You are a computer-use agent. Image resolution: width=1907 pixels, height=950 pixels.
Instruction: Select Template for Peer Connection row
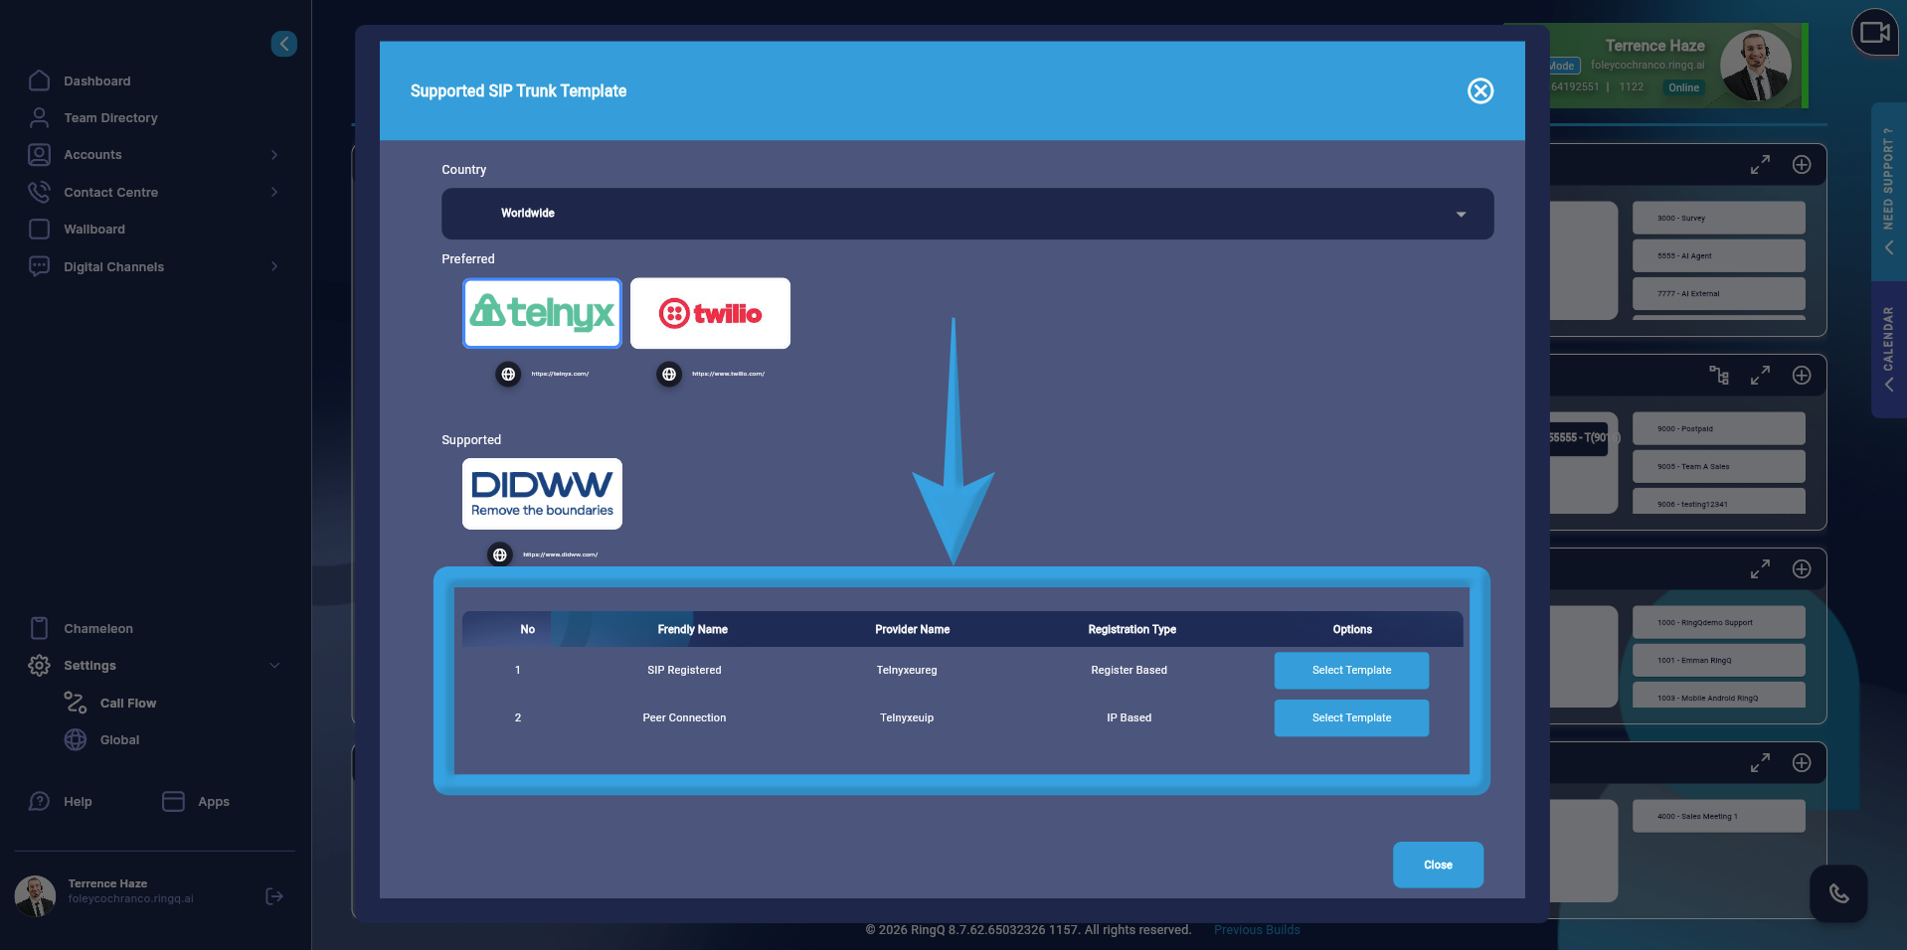click(1350, 718)
